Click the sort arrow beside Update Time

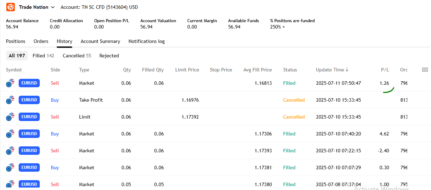347,70
